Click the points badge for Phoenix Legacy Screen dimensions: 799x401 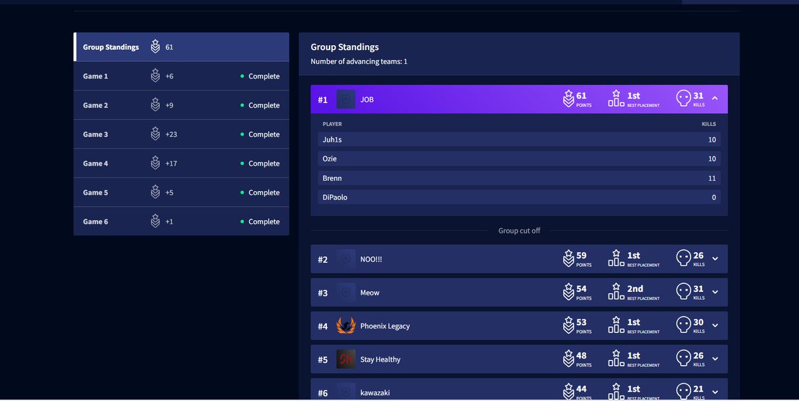click(x=568, y=325)
